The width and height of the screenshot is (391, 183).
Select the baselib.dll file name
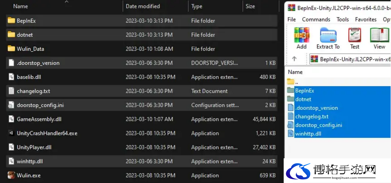[29, 77]
